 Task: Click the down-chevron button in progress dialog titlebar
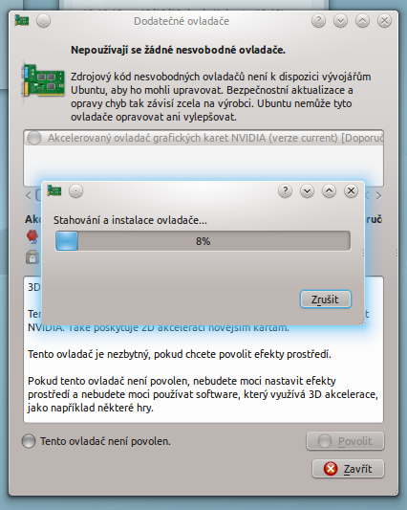[x=307, y=191]
